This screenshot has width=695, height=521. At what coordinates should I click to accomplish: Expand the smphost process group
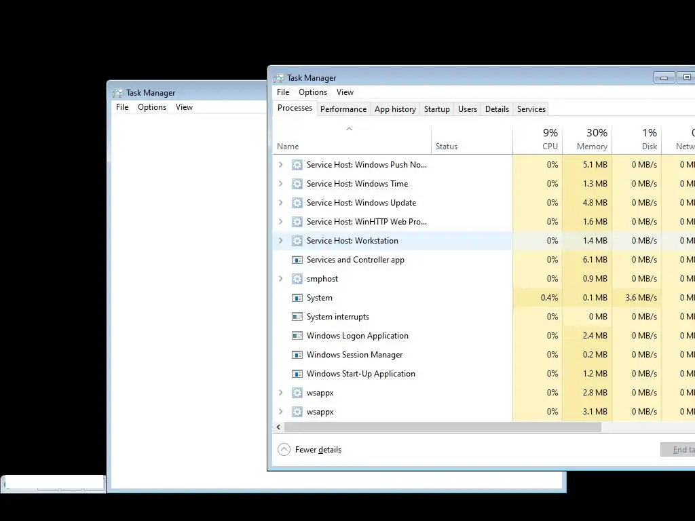[x=280, y=279]
